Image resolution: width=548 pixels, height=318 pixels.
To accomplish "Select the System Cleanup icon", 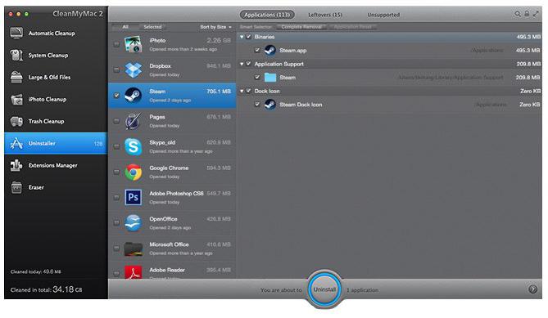I will coord(16,55).
